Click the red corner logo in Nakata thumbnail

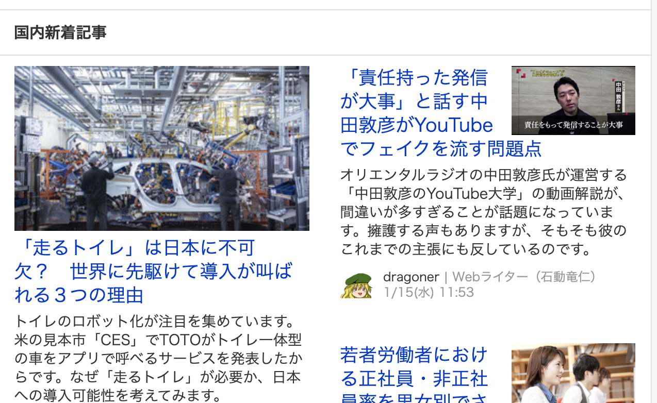521,73
